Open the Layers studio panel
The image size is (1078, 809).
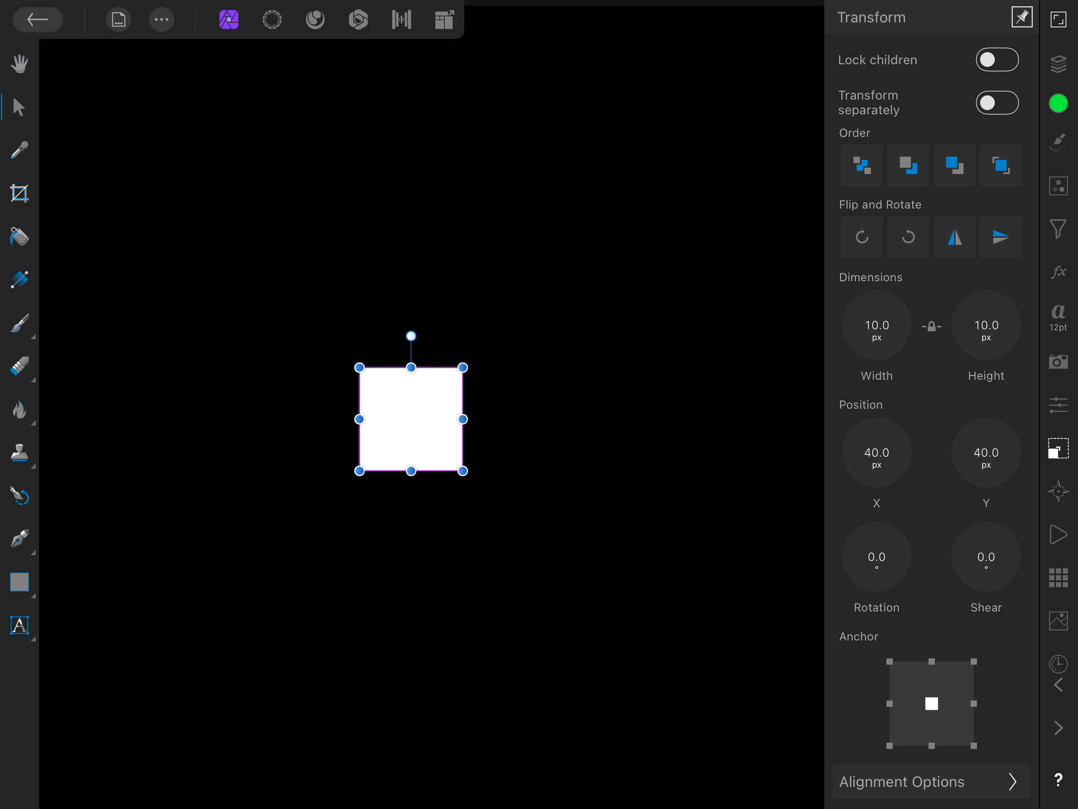pyautogui.click(x=1058, y=64)
